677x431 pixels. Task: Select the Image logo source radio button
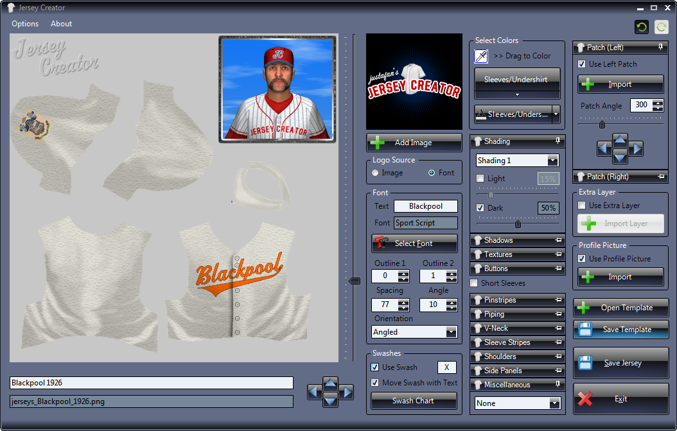click(376, 173)
